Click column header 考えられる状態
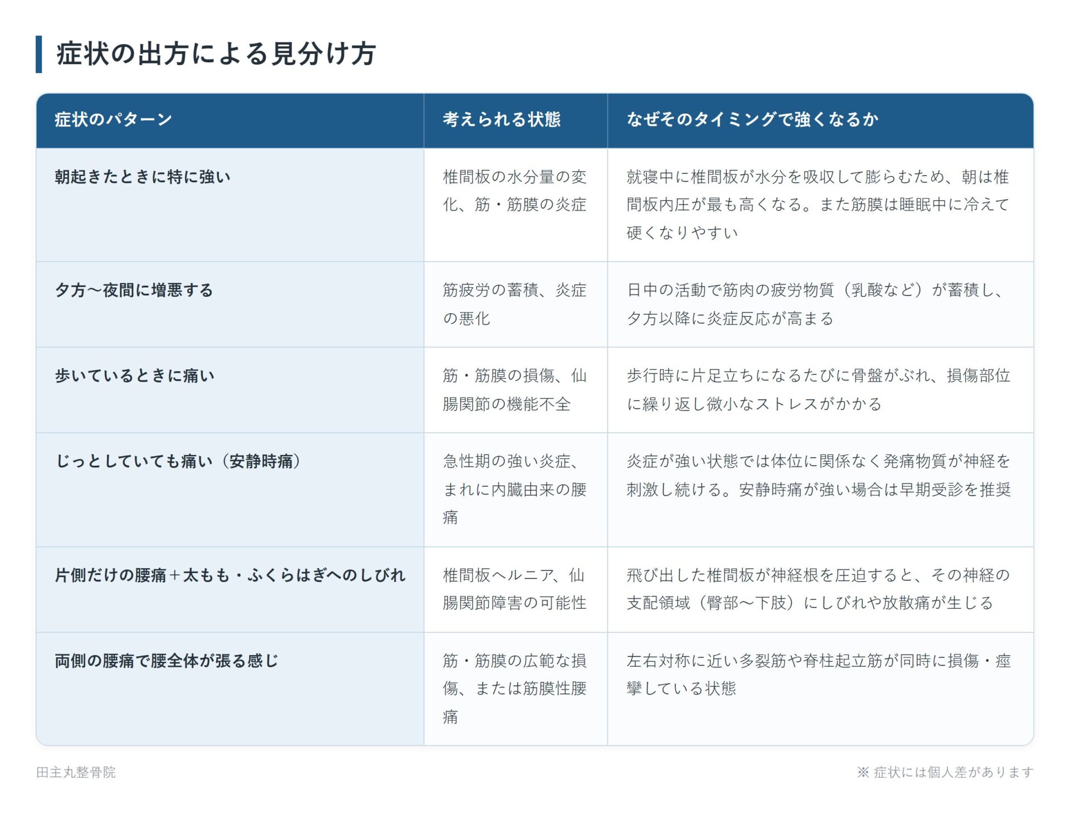This screenshot has width=1070, height=820. click(x=502, y=119)
